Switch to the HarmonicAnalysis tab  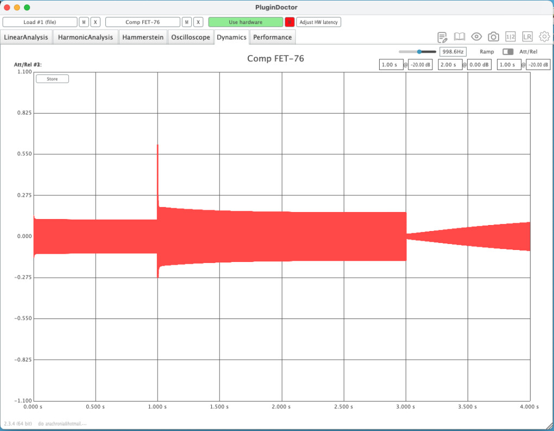pos(85,37)
